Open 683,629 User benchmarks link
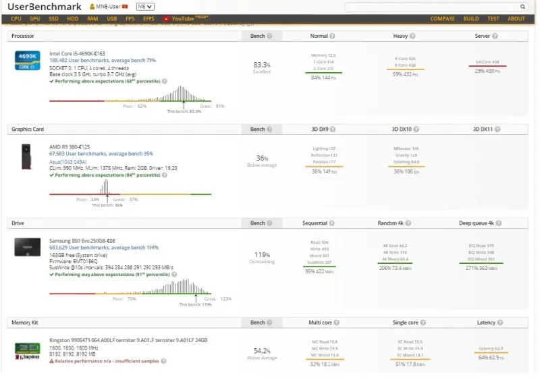The height and width of the screenshot is (386, 540). coord(104,248)
